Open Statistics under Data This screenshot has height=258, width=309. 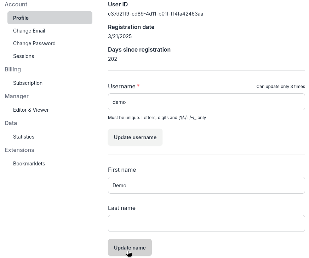point(24,137)
